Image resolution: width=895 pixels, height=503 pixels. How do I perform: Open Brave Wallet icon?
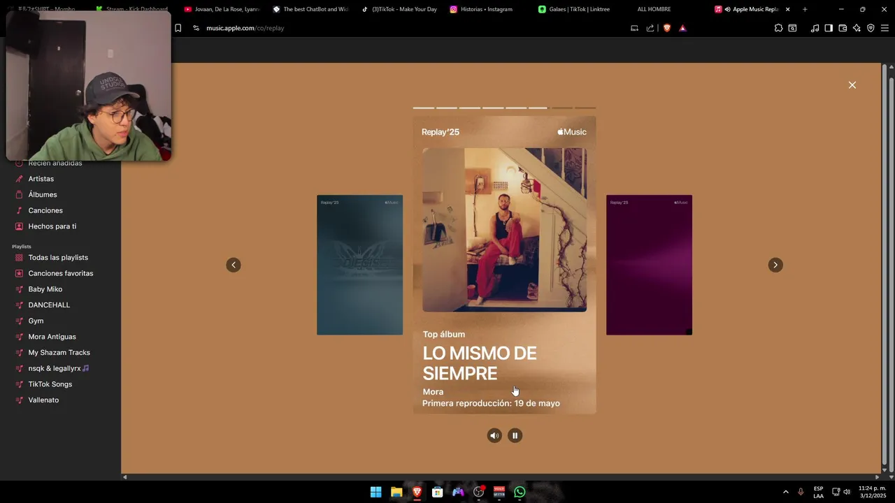pyautogui.click(x=843, y=28)
